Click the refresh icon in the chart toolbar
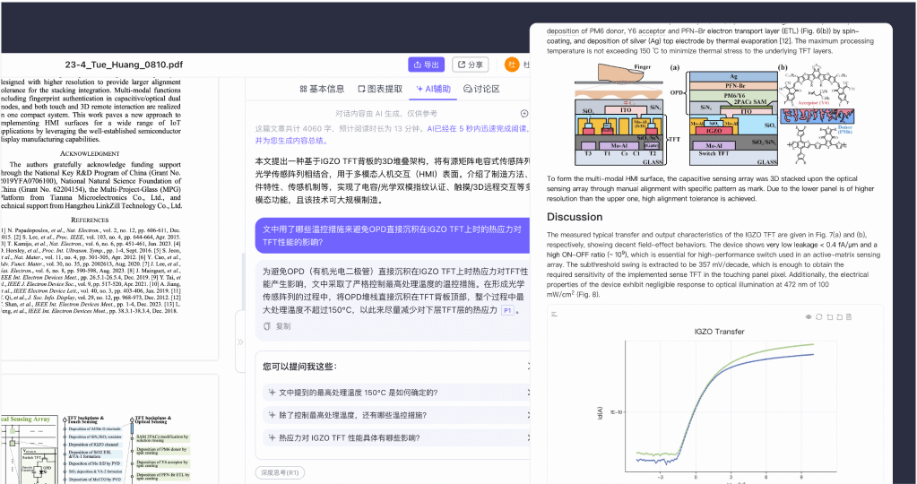This screenshot has height=484, width=917. tap(818, 316)
